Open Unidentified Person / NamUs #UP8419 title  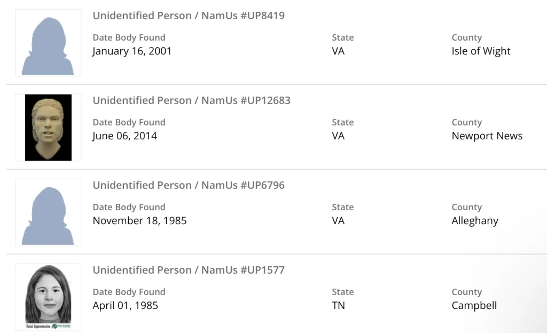(189, 15)
